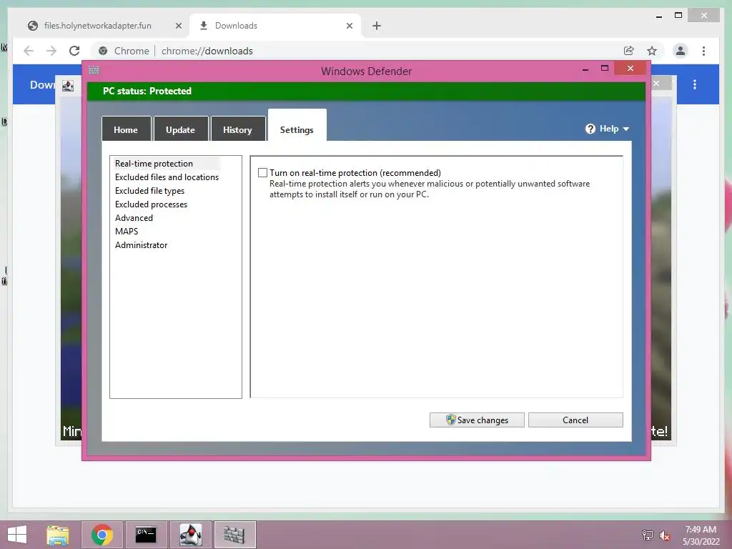Click the Java window icon behind Defender
The image size is (732, 549).
pos(68,86)
